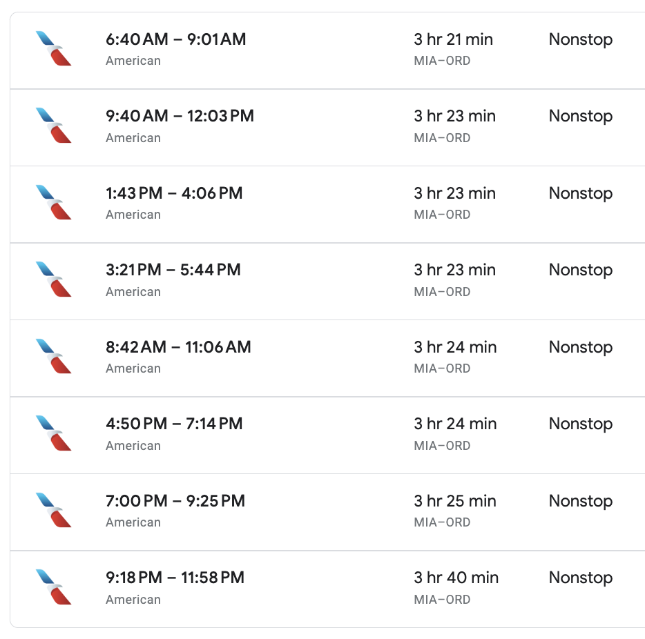Click the airline logo on the 9:18 PM flight
The image size is (645, 639).
[53, 587]
